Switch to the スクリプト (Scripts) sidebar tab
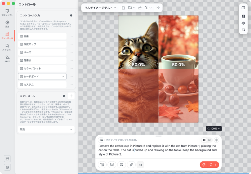The image size is (251, 174). tap(7, 47)
